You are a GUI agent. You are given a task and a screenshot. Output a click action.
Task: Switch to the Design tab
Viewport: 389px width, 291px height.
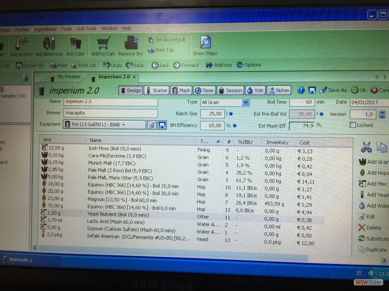pyautogui.click(x=131, y=91)
